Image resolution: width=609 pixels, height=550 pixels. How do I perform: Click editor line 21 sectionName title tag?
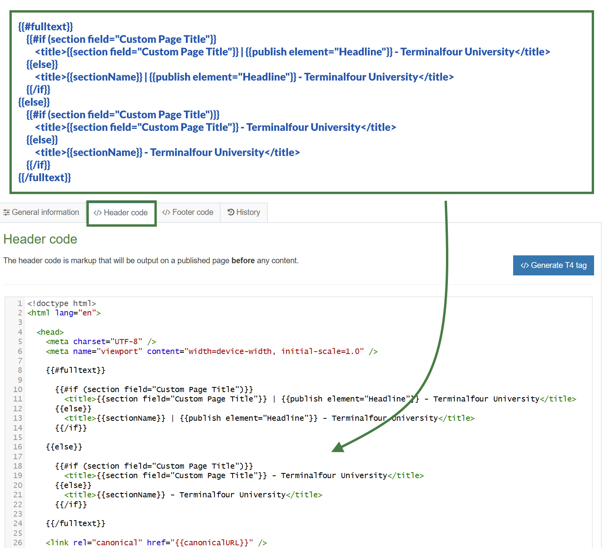click(193, 495)
